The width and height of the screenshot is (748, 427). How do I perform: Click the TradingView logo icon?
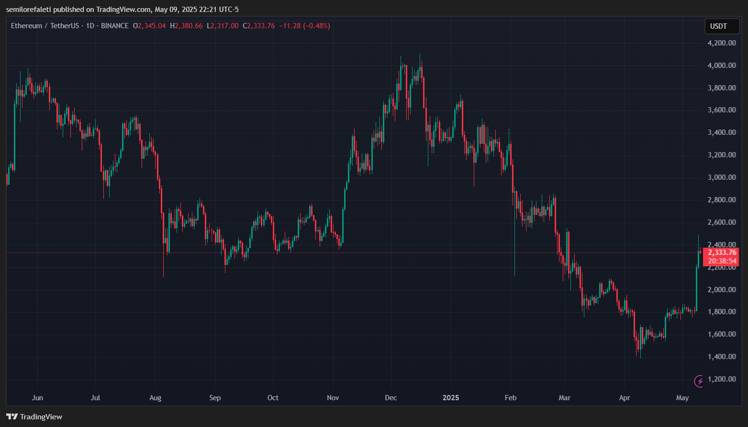12,416
